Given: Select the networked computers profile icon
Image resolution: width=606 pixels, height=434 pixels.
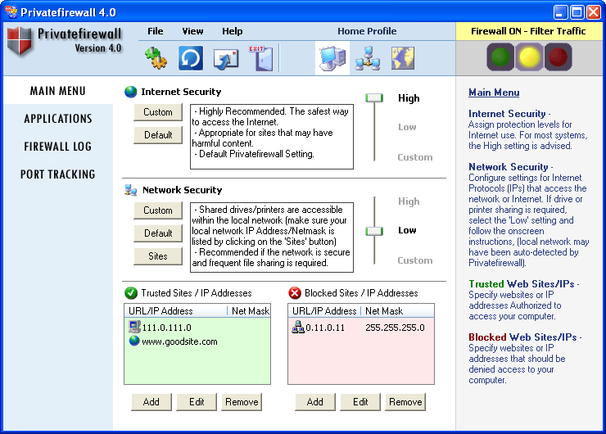Looking at the screenshot, I should [368, 58].
